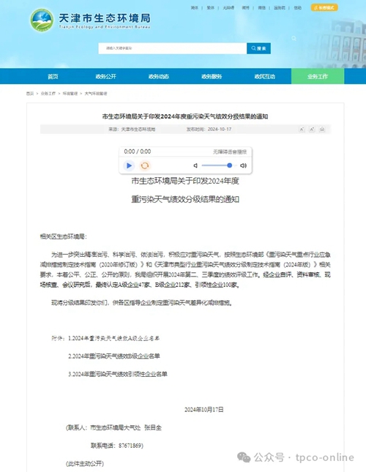Open the 政务动态 navigation tab
The image size is (366, 472).
coord(159,76)
